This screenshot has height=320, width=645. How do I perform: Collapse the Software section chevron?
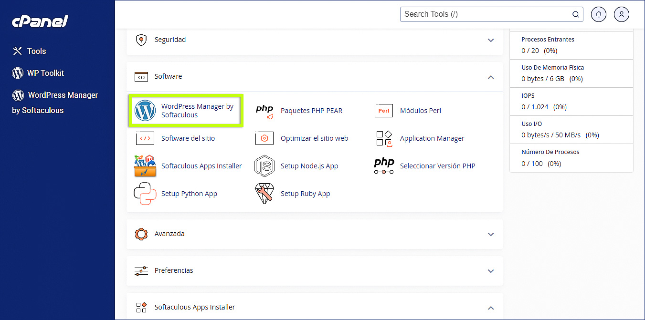[490, 77]
